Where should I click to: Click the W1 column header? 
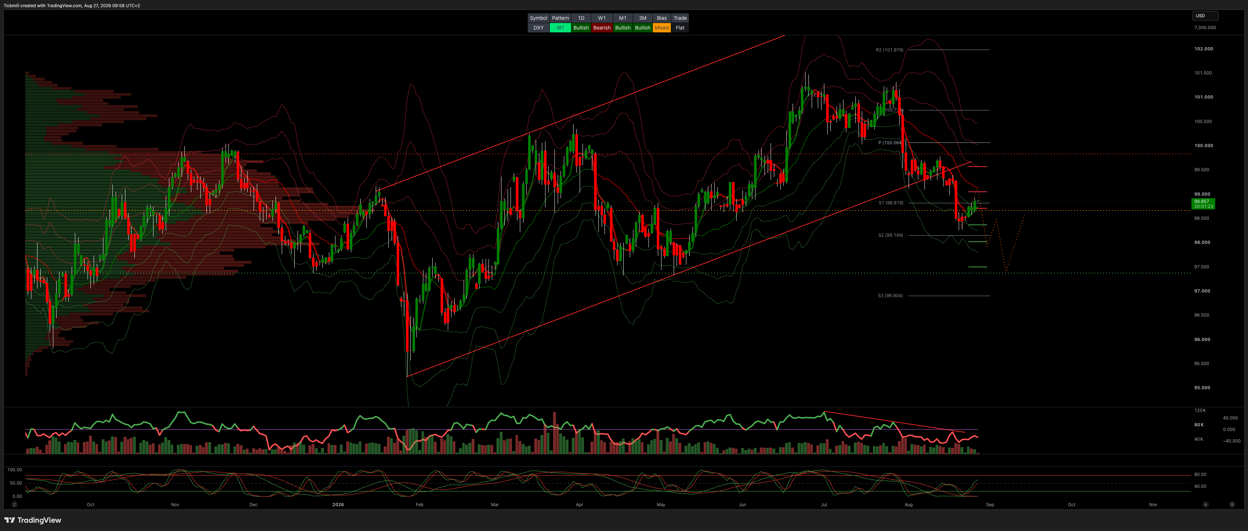tap(602, 18)
